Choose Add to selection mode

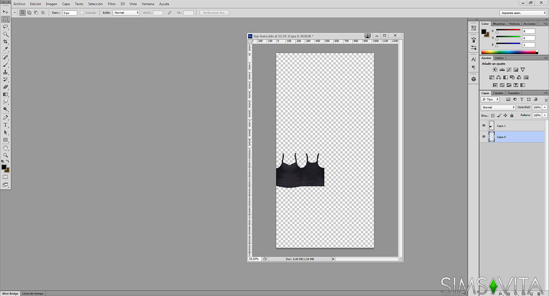click(29, 13)
